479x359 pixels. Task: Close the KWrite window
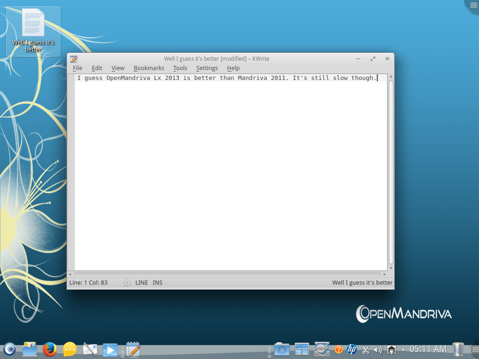(x=387, y=58)
